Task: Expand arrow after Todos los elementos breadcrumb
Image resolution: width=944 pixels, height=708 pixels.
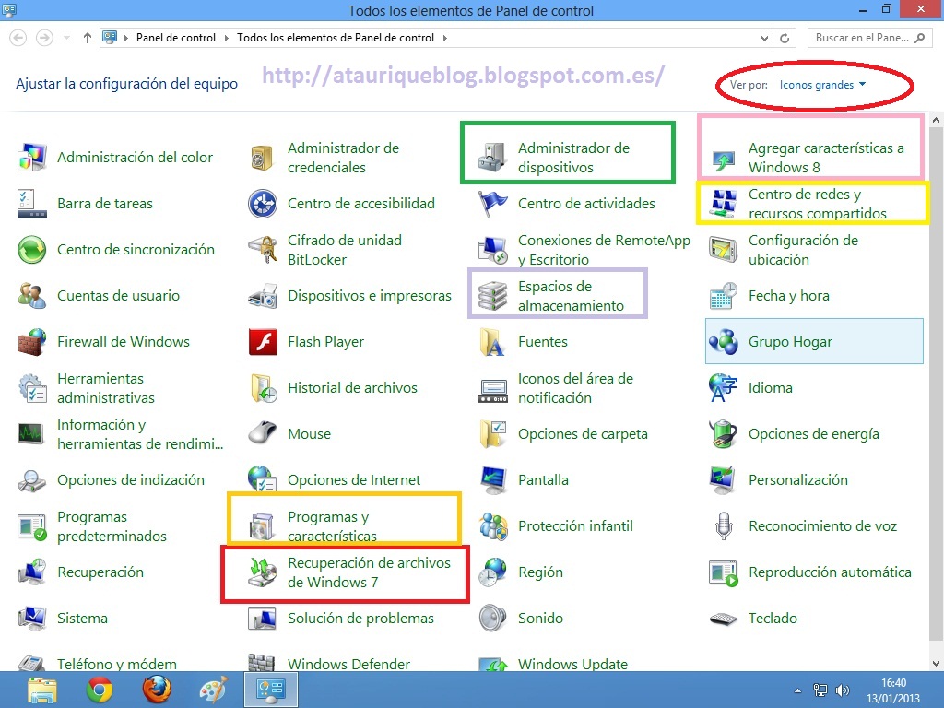Action: click(x=445, y=38)
